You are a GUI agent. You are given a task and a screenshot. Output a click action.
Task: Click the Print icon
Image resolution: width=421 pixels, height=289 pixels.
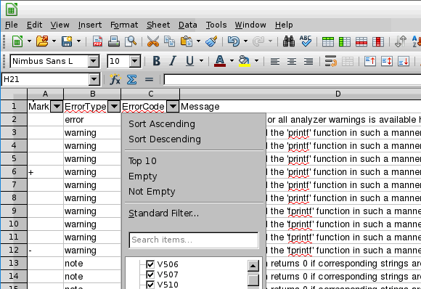[114, 41]
